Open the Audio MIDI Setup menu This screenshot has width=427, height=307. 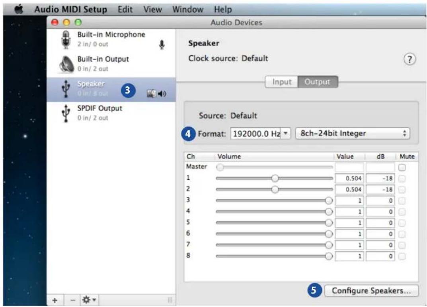[70, 9]
